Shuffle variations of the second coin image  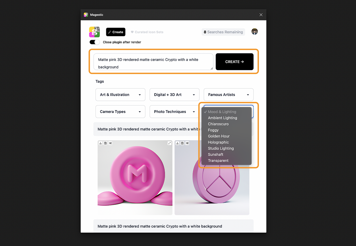pos(187,143)
